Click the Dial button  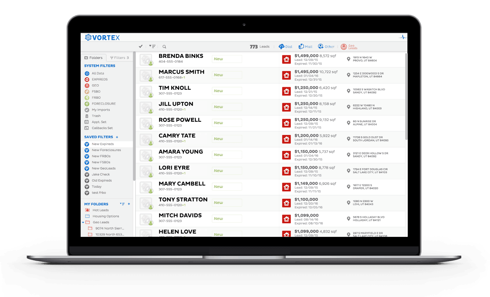tap(286, 47)
